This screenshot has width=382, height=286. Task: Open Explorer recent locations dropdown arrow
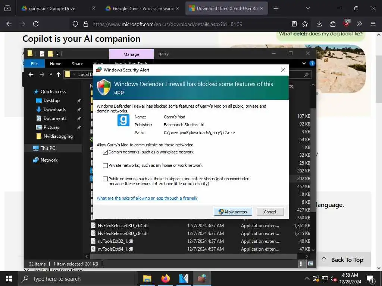click(51, 74)
